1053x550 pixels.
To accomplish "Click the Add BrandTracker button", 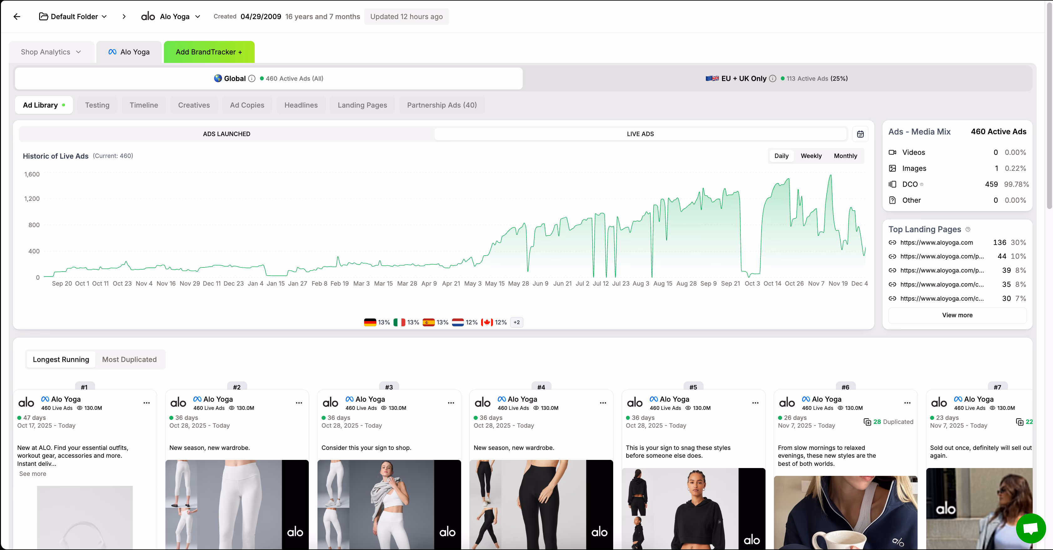I will tap(208, 52).
